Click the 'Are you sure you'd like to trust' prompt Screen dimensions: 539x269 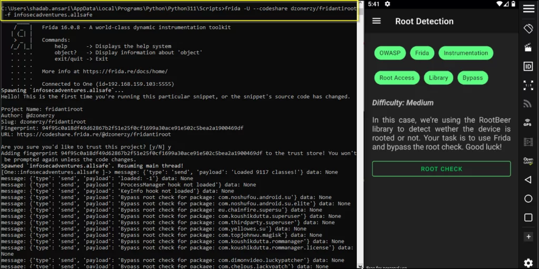point(86,147)
